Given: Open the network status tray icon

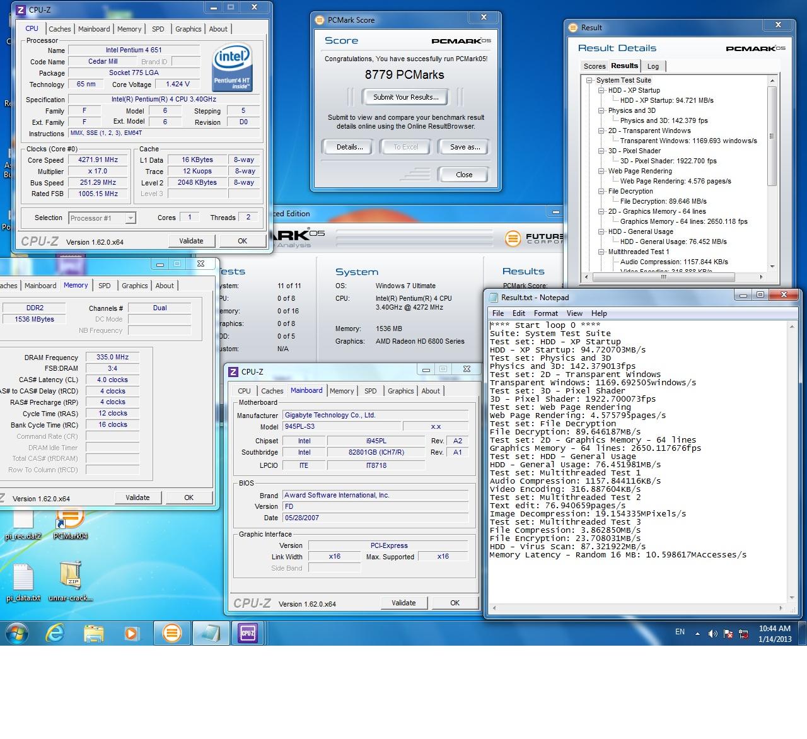Looking at the screenshot, I should click(x=744, y=634).
